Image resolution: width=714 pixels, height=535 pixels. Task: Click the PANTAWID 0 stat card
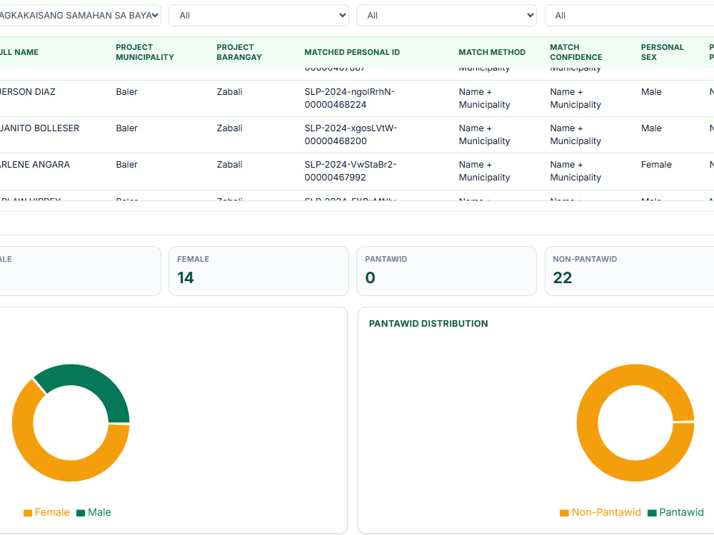pos(446,271)
